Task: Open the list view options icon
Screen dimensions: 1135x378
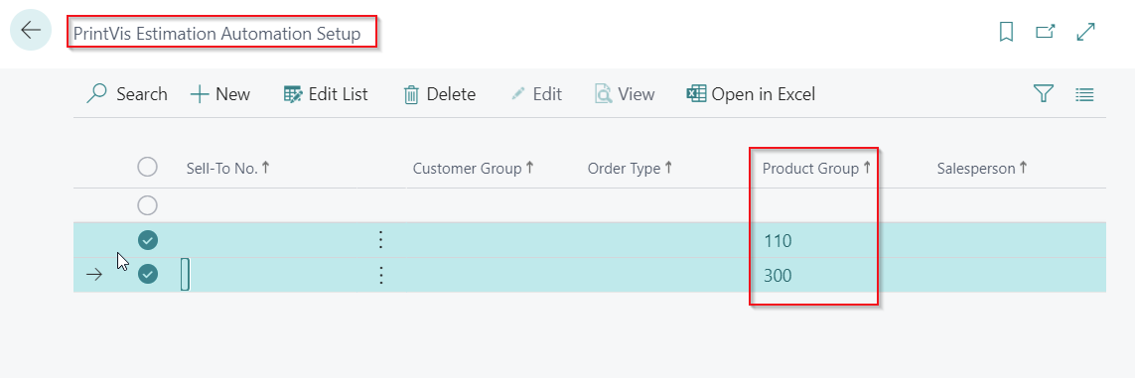Action: 1084,94
